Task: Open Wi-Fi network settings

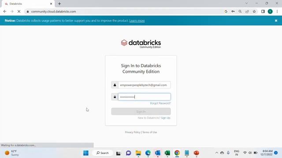Action: [x=245, y=153]
